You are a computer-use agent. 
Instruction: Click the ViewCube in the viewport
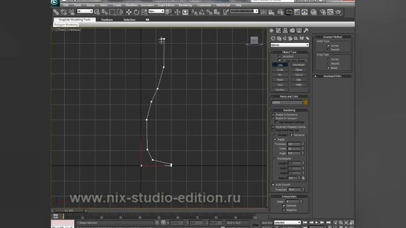[x=254, y=41]
